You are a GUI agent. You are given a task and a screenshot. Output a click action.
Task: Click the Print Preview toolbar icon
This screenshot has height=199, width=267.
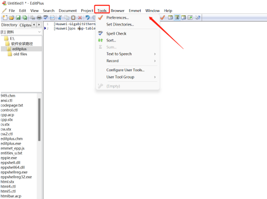click(33, 17)
